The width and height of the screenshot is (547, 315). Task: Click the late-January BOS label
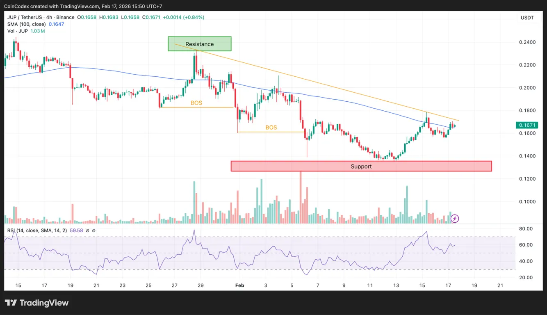(x=196, y=103)
